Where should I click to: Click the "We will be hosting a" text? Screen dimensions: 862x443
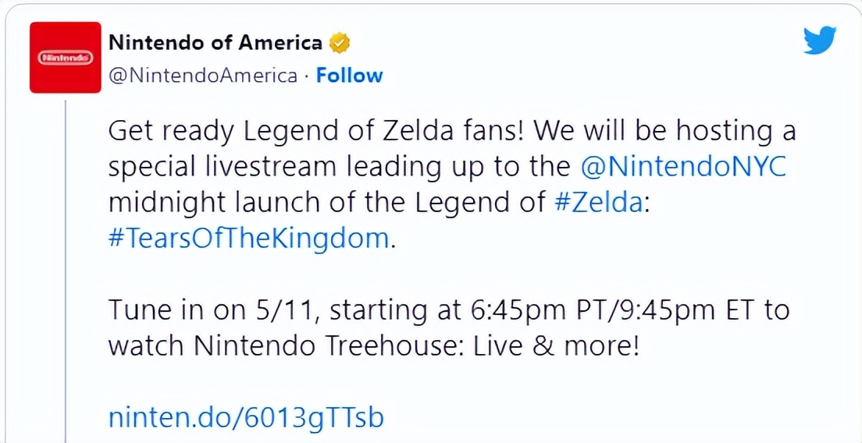663,131
